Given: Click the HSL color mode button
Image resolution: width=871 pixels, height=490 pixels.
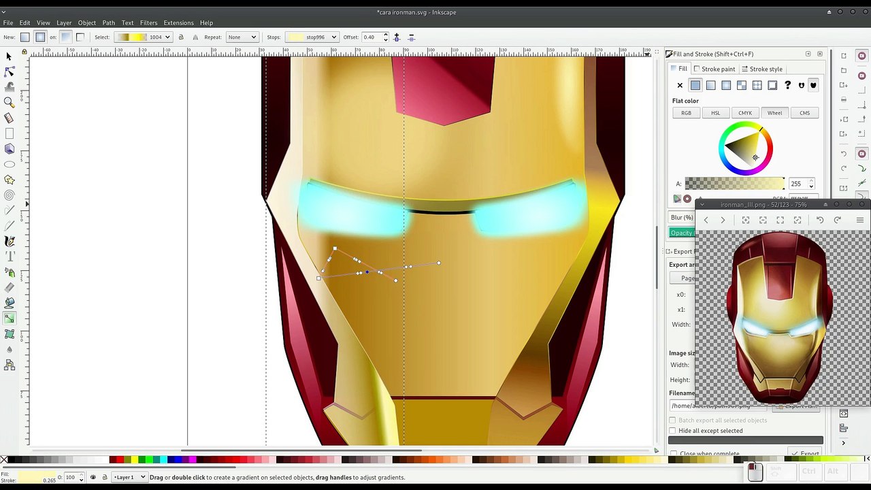Looking at the screenshot, I should tap(715, 113).
